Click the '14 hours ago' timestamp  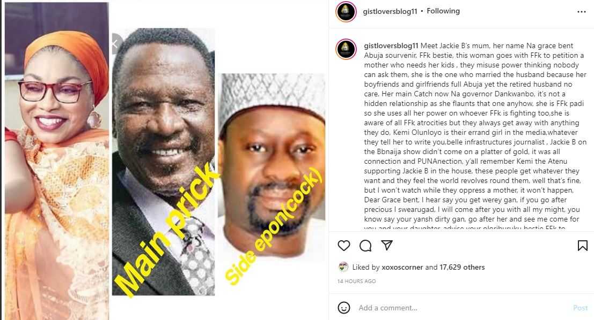357,281
